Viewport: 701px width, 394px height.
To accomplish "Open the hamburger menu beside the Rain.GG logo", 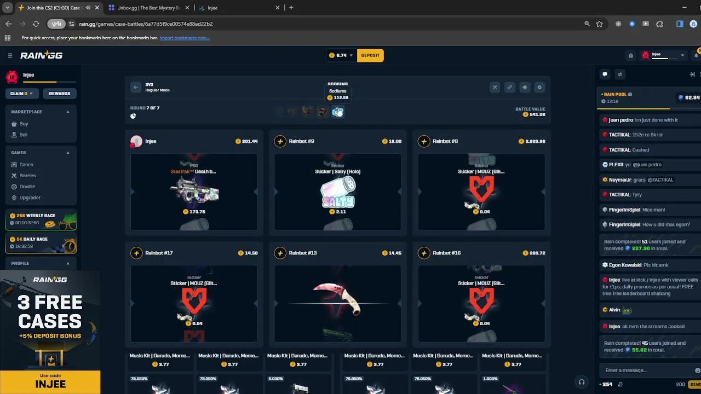I will [x=10, y=55].
